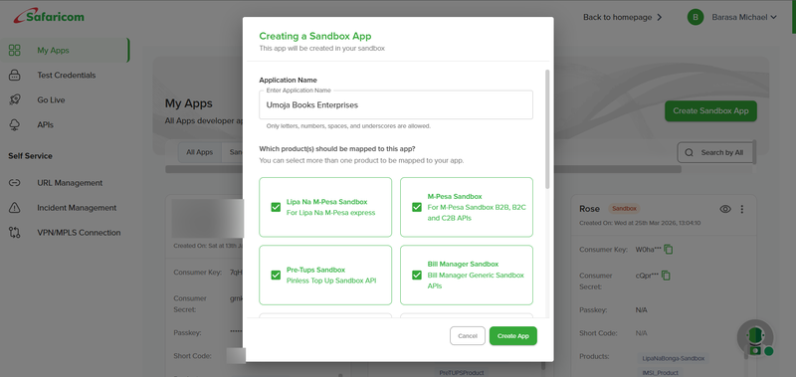
Task: Click the URL Management link icon
Action: pyautogui.click(x=15, y=183)
